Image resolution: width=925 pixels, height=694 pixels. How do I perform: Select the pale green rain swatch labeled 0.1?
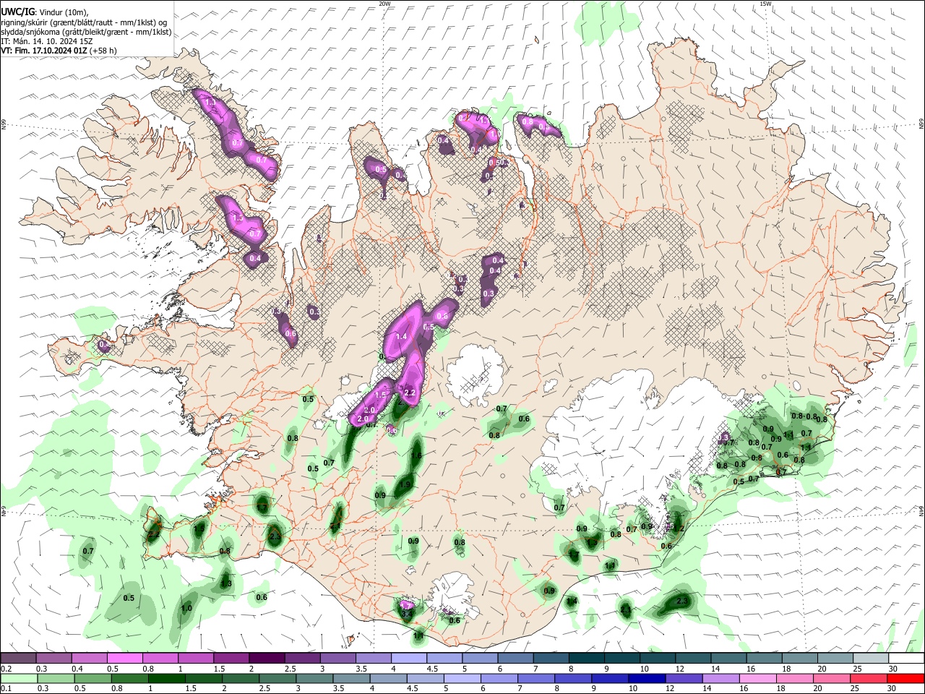tap(18, 678)
